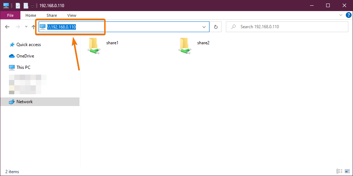
Task: Switch to the Large icons view layout
Action: click(347, 171)
